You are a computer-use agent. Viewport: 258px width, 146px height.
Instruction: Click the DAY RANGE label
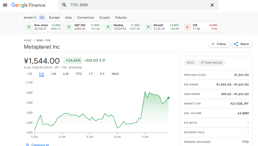click(191, 84)
